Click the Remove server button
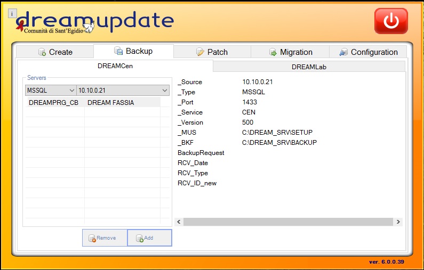 pyautogui.click(x=105, y=238)
